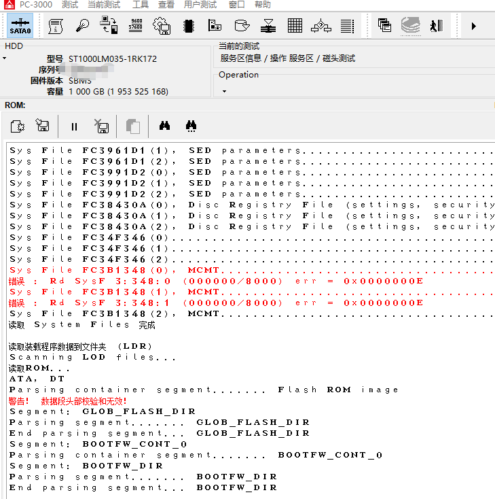Open the 用户测试 menu
Image resolution: width=495 pixels, height=499 pixels.
click(x=200, y=5)
